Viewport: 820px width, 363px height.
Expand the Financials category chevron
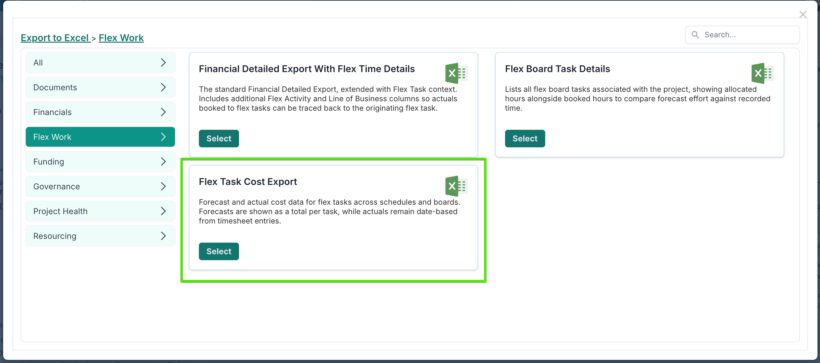(163, 112)
